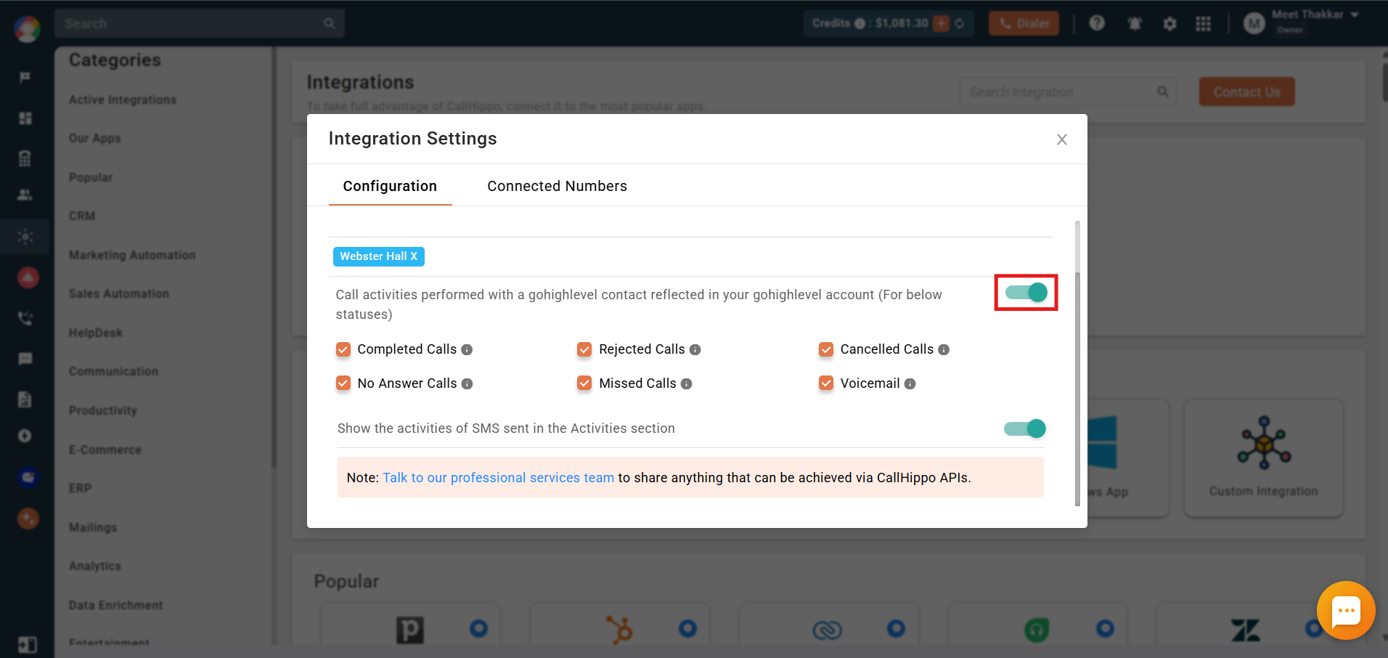Close the Integration Settings dialog
Viewport: 1388px width, 658px height.
1061,139
